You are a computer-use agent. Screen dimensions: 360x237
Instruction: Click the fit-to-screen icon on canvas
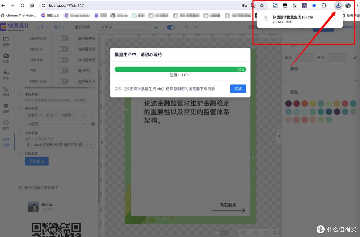[x=266, y=233]
